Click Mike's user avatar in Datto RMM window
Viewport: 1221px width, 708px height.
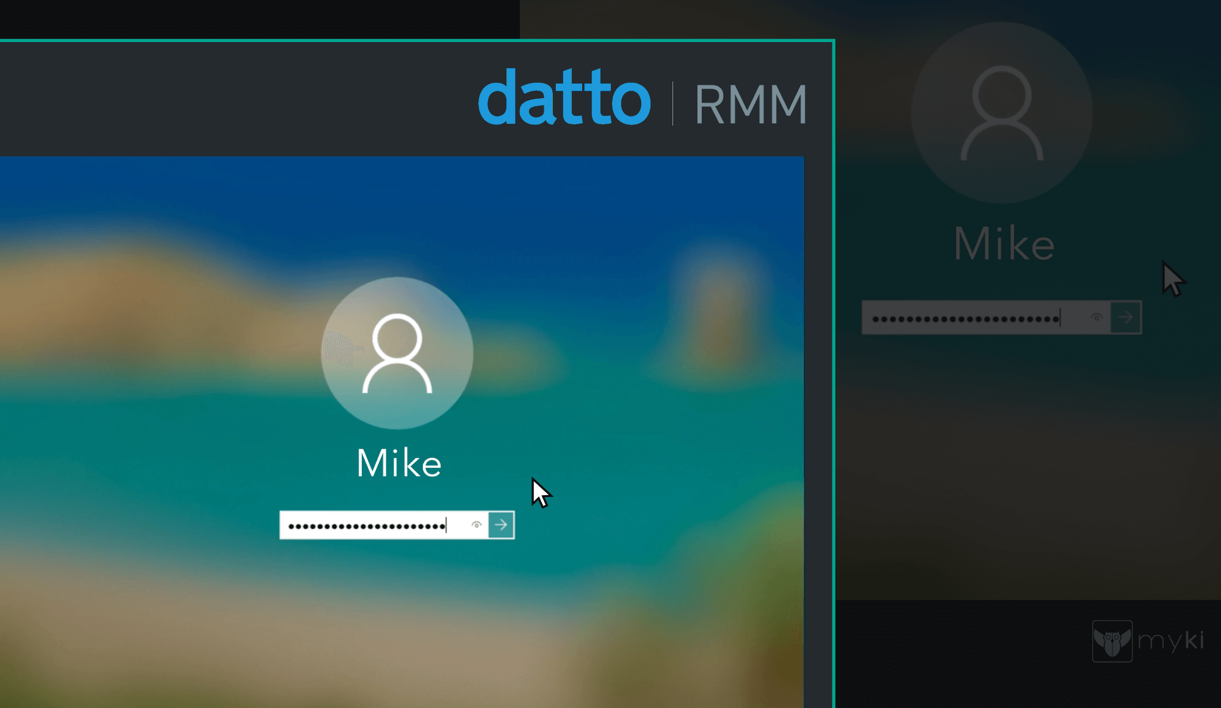[x=397, y=353]
